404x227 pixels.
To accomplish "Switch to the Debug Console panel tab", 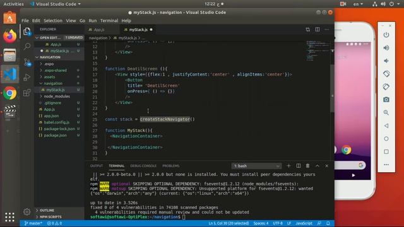I will [x=143, y=166].
